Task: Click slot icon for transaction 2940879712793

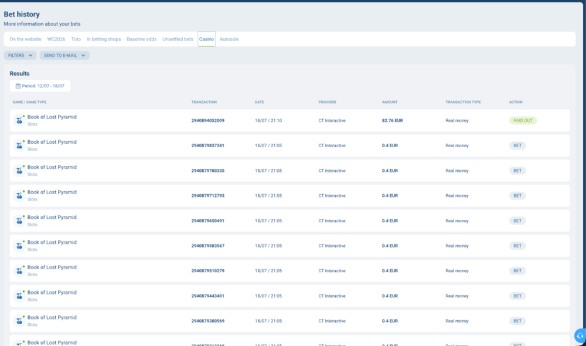Action: [19, 196]
